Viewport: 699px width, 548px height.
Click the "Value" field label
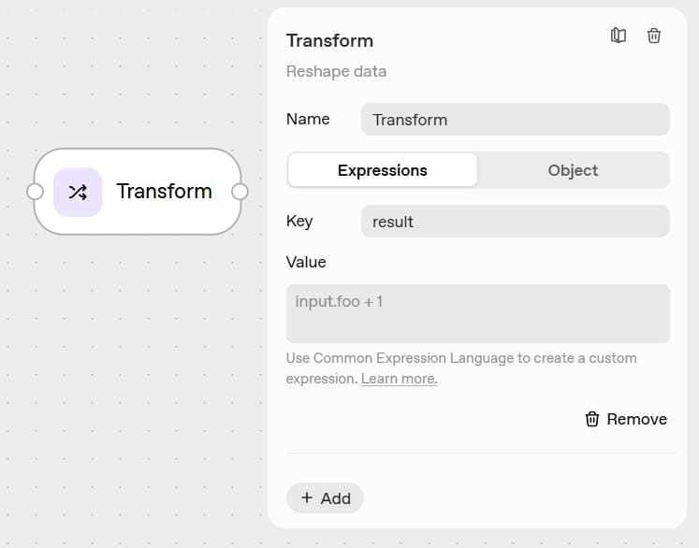[306, 262]
